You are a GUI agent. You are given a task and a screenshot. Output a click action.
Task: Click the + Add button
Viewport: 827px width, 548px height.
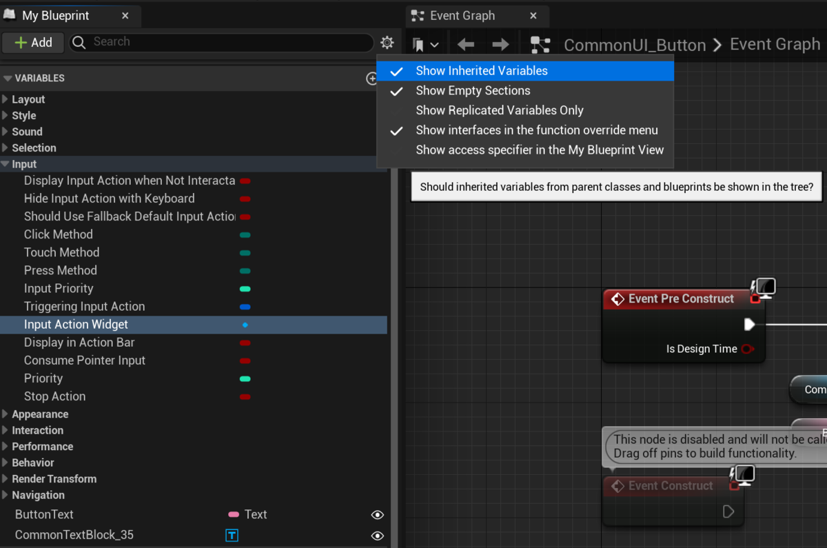pyautogui.click(x=32, y=42)
